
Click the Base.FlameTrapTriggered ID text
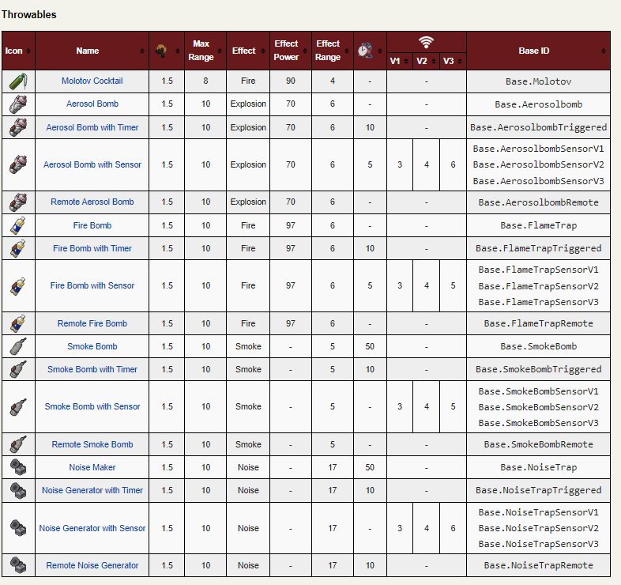pos(538,248)
